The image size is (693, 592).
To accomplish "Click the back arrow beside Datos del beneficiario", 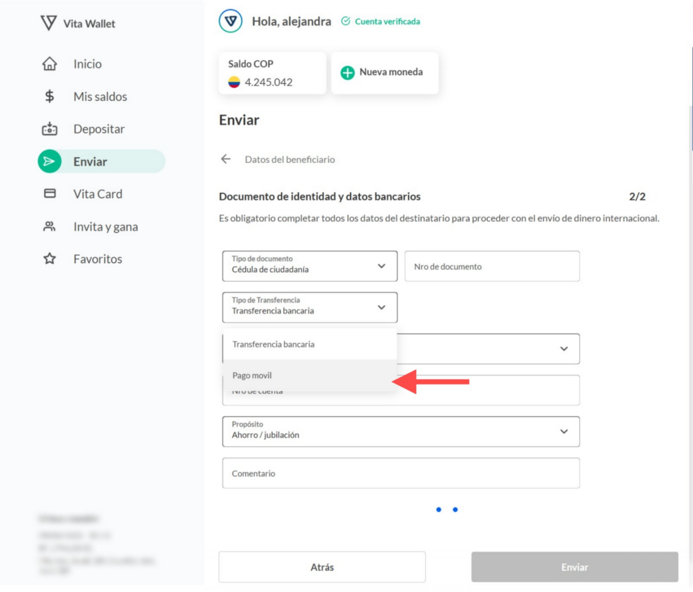I will tap(226, 160).
